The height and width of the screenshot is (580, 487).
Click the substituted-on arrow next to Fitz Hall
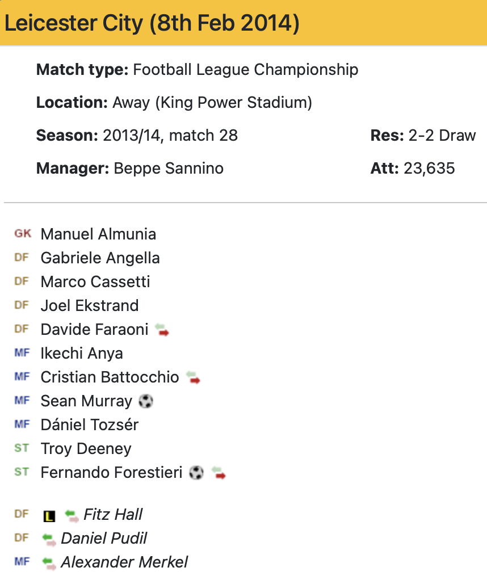[72, 516]
